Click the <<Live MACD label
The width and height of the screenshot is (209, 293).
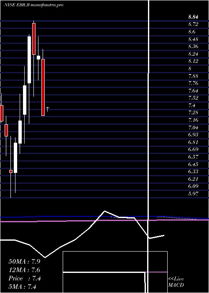[x=176, y=282]
